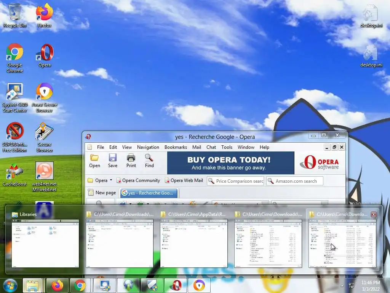Viewport: 390px width, 293px height.
Task: Open the Edit menu in Opera
Action: pyautogui.click(x=113, y=147)
